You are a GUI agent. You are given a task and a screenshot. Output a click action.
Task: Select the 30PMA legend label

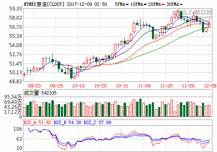point(173,4)
